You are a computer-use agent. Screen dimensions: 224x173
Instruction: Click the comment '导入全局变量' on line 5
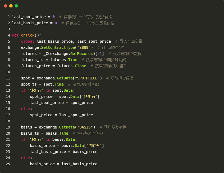[x=131, y=41]
